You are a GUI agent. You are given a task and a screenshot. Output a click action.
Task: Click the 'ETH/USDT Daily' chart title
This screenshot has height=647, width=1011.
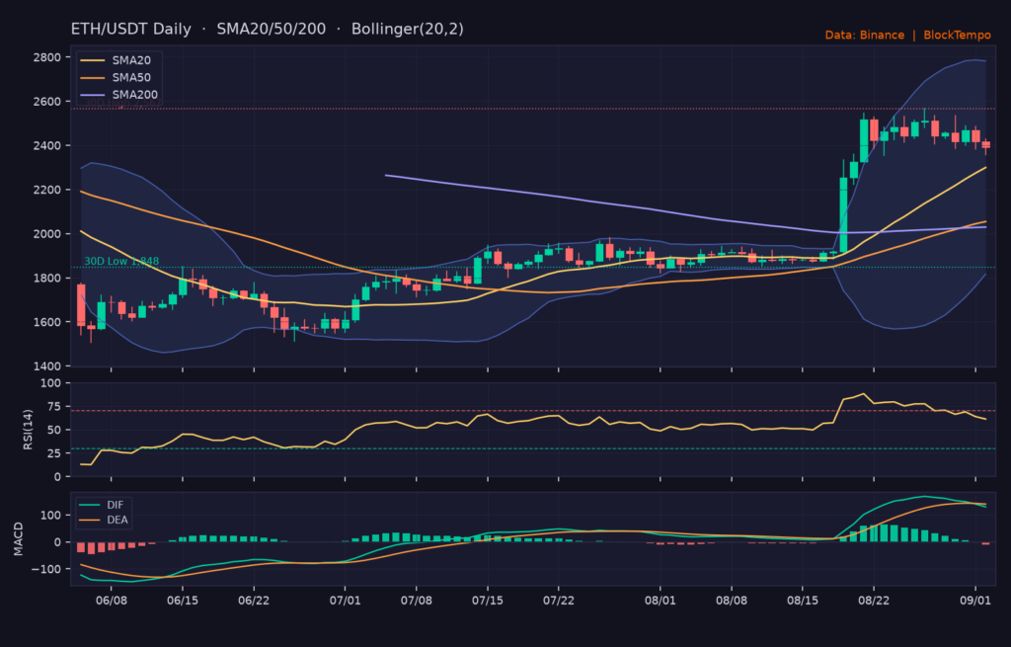pyautogui.click(x=131, y=29)
